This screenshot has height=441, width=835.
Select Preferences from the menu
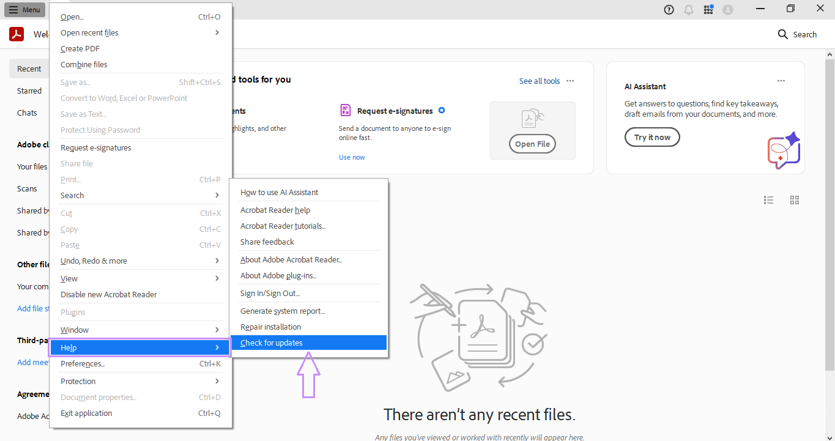[82, 363]
